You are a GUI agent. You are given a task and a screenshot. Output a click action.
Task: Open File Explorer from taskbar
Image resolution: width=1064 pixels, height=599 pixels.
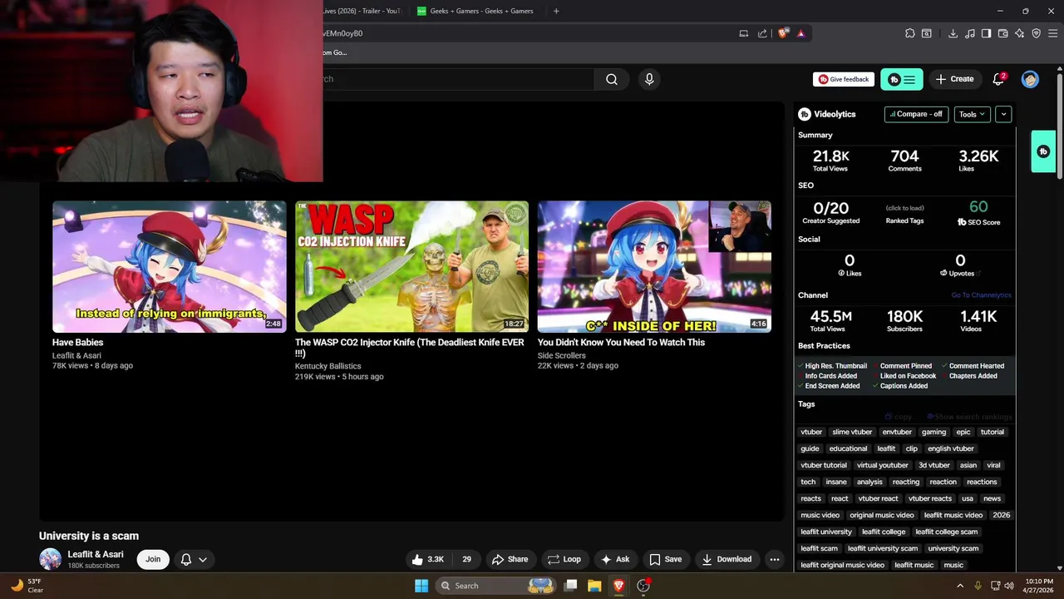(x=594, y=586)
